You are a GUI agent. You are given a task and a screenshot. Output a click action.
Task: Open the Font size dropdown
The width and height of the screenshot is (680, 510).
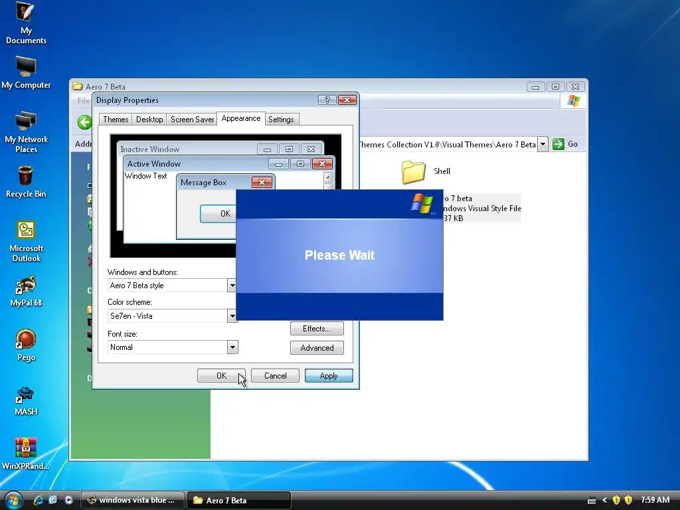click(232, 347)
